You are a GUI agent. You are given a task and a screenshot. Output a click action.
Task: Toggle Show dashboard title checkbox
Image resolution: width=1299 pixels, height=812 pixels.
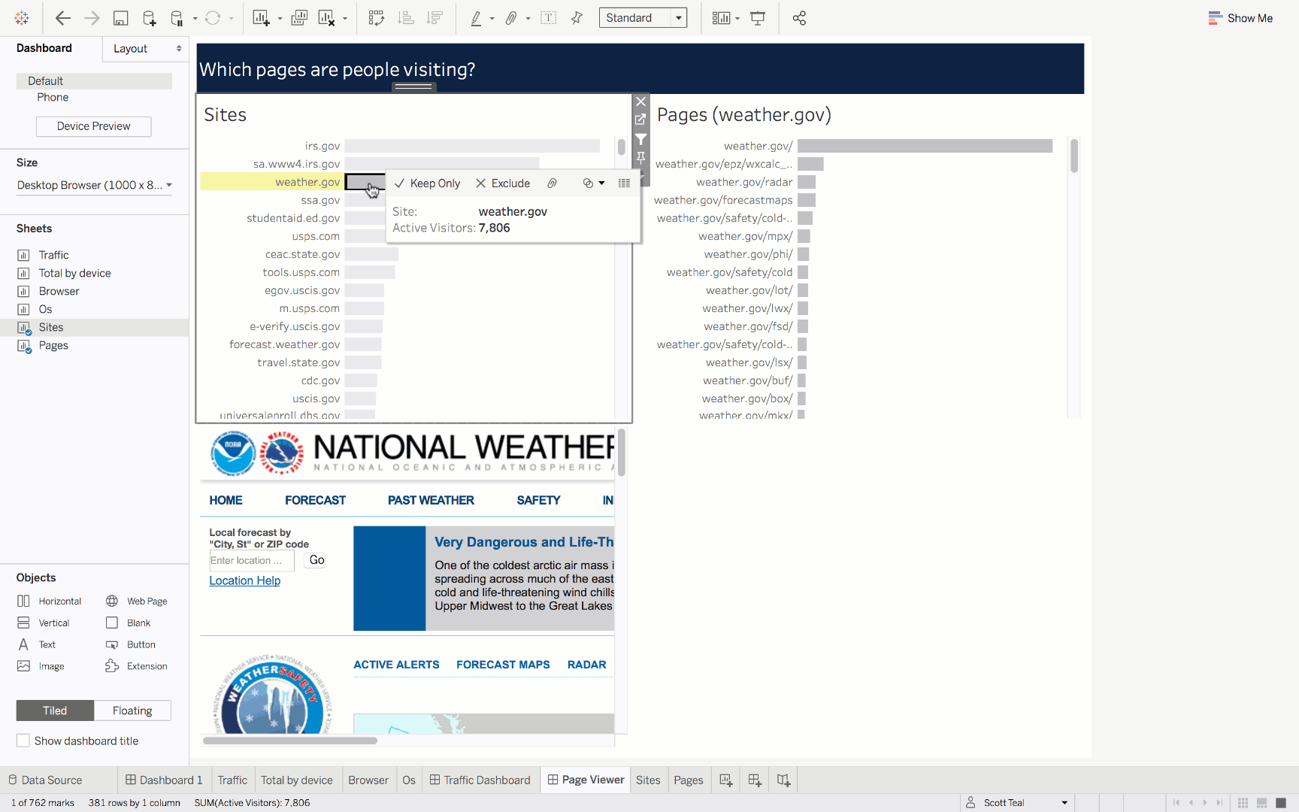click(x=23, y=741)
